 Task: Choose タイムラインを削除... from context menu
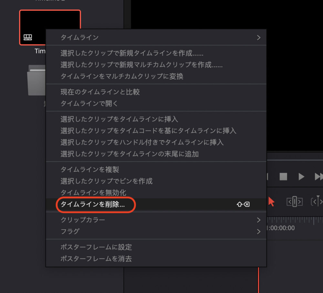tap(93, 204)
